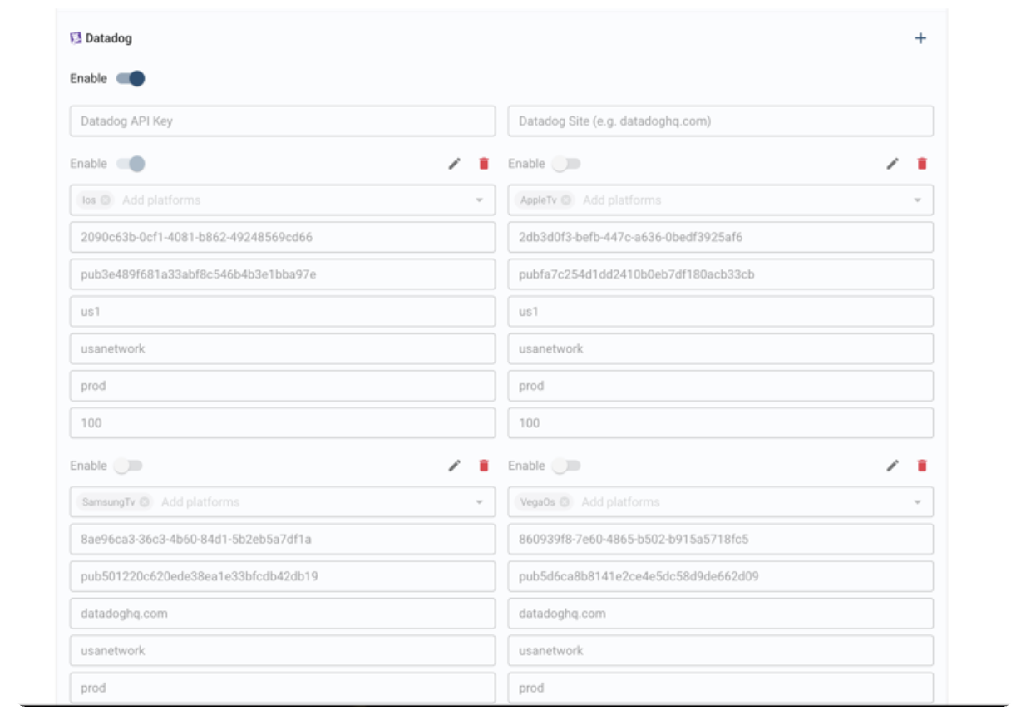
Task: Edit the AppleTv platform configuration
Action: coord(892,164)
